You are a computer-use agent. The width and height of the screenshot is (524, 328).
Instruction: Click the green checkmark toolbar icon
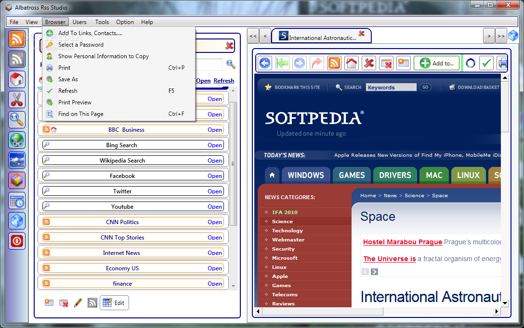click(486, 63)
